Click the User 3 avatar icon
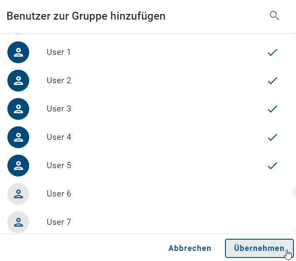The height and width of the screenshot is (261, 296). click(x=18, y=109)
